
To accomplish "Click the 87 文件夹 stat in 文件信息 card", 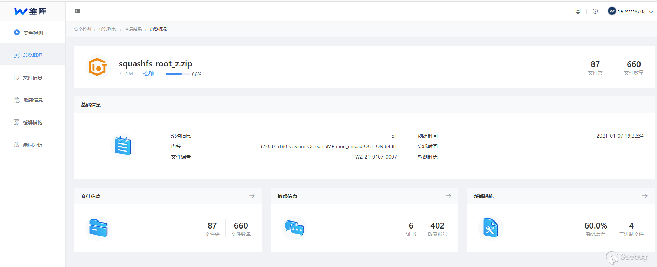I will point(212,229).
